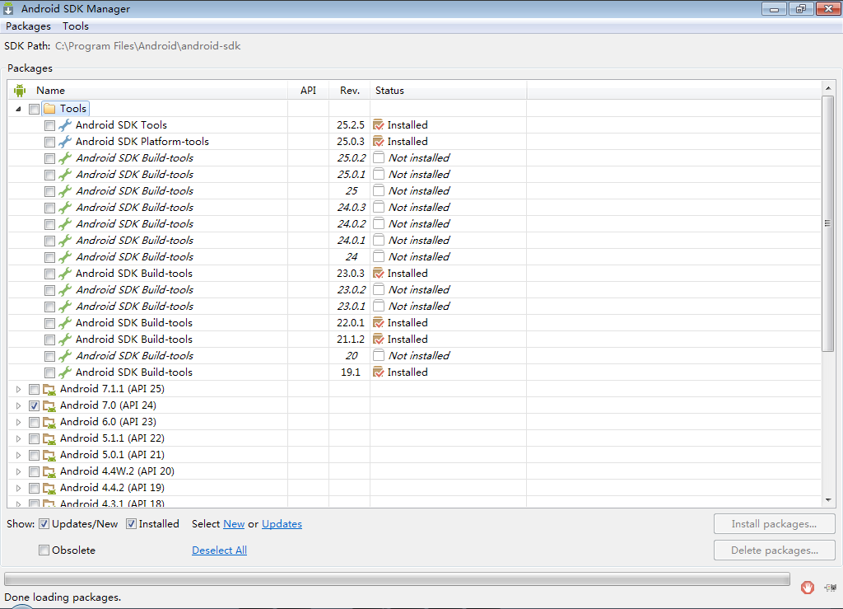Click installed status icon for Build-tools 21.1.2
The image size is (843, 609).
pos(379,340)
